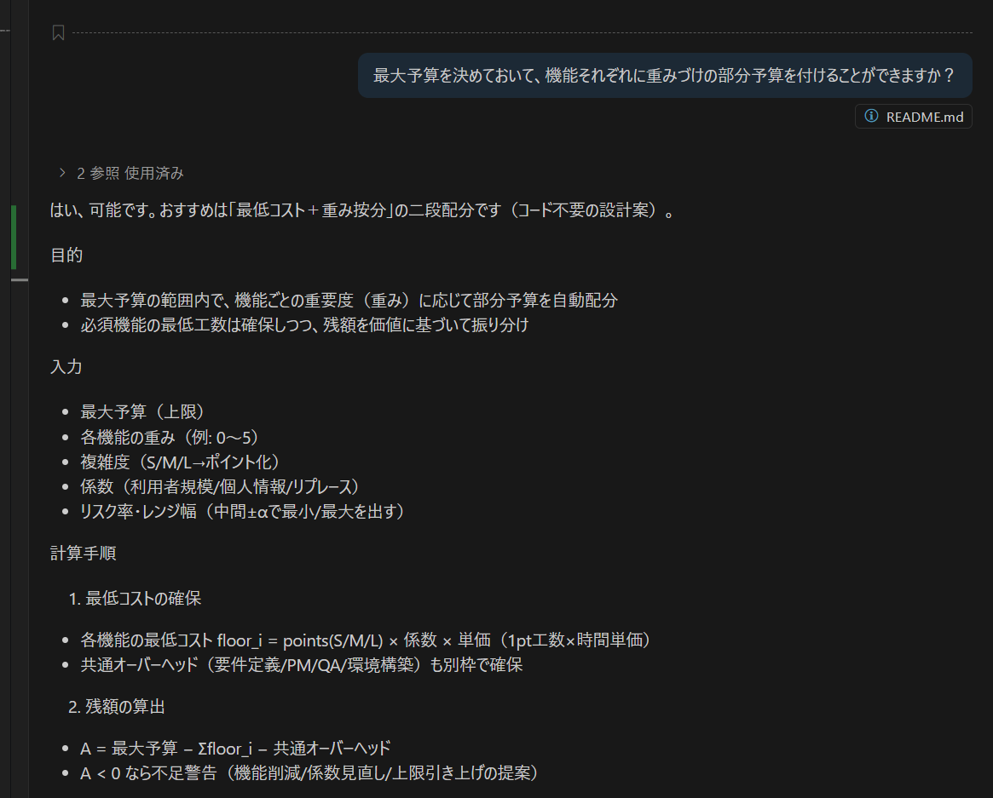Select the user message about 最大予算
The width and height of the screenshot is (993, 798).
click(x=663, y=75)
